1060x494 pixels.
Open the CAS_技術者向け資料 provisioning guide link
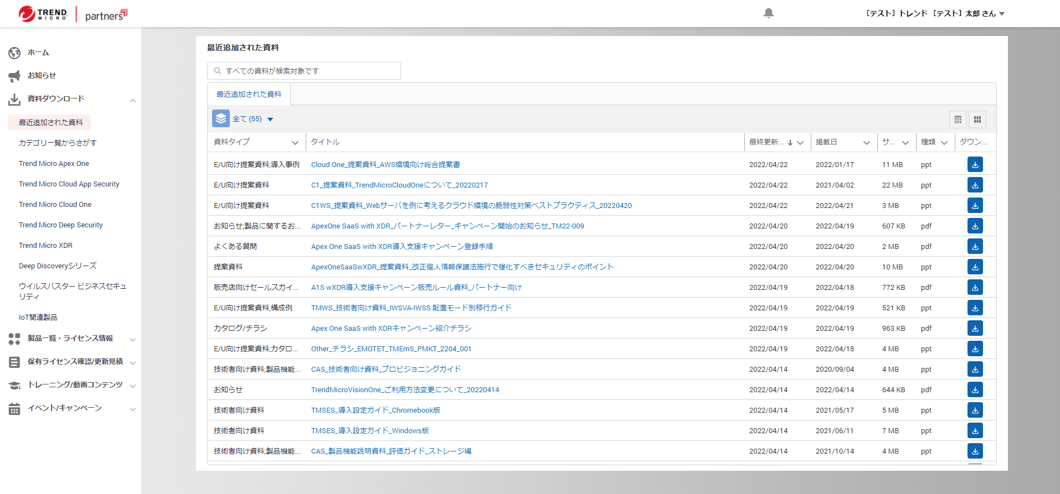(x=385, y=370)
